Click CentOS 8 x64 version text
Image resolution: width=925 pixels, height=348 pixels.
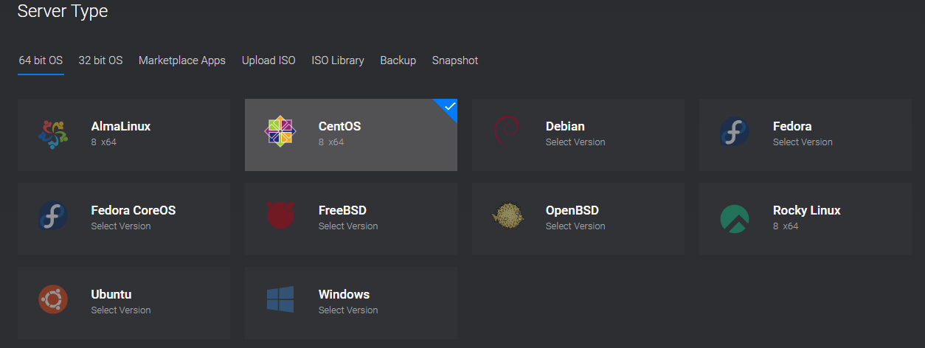click(x=331, y=142)
